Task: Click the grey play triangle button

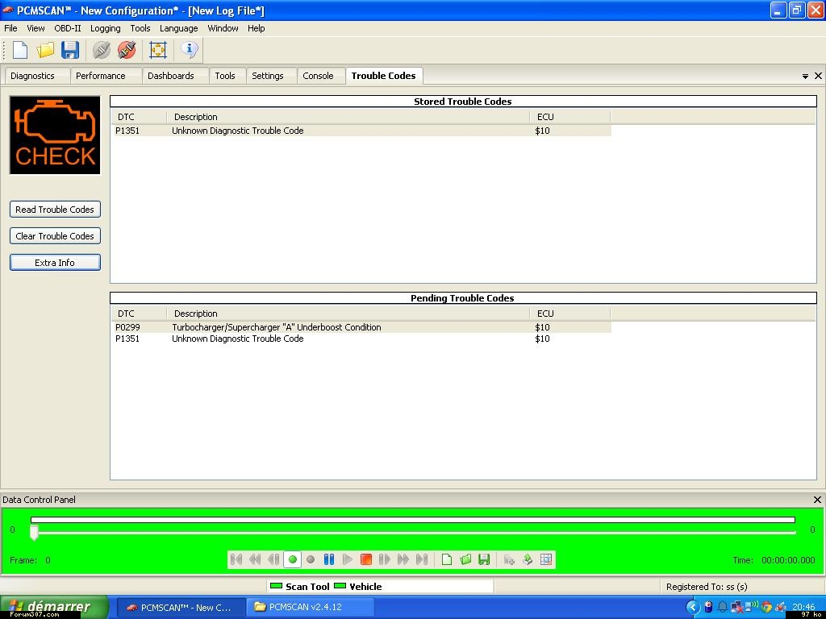Action: point(348,559)
